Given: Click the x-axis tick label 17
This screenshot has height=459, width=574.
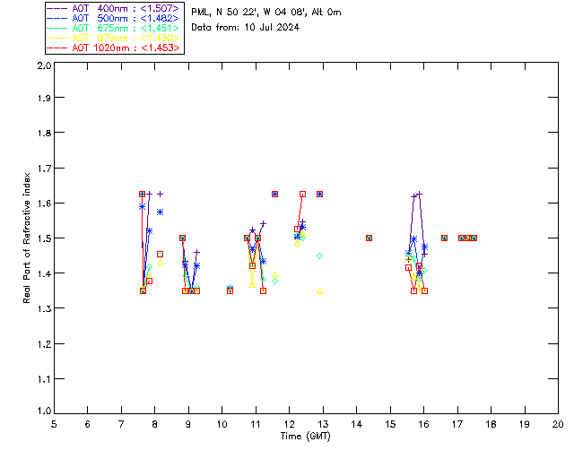Looking at the screenshot, I should pyautogui.click(x=457, y=424).
